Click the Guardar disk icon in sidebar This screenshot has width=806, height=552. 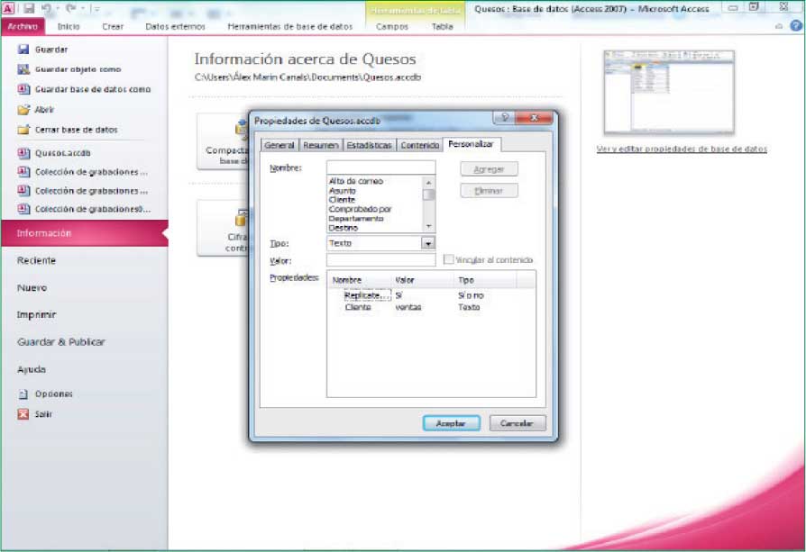coord(23,50)
